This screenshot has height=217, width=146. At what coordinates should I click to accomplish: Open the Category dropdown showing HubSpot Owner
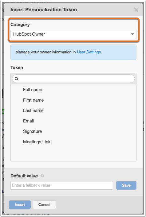pos(73,34)
